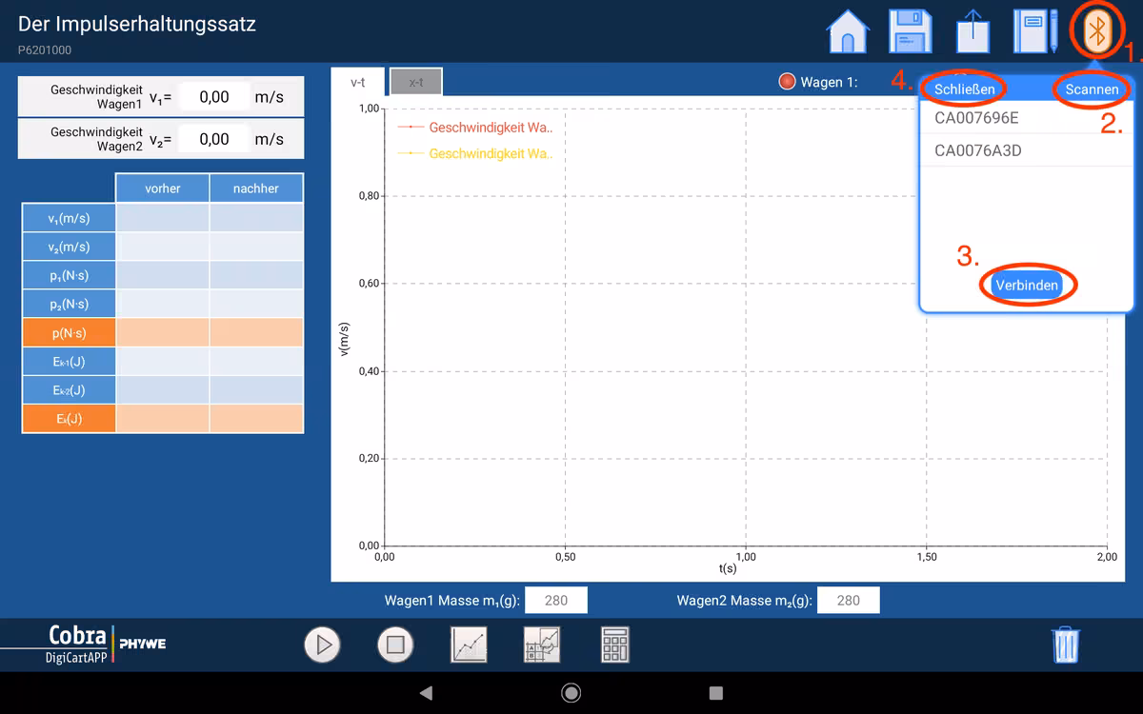The width and height of the screenshot is (1143, 714).
Task: Open the notebook journal icon
Action: (1035, 30)
